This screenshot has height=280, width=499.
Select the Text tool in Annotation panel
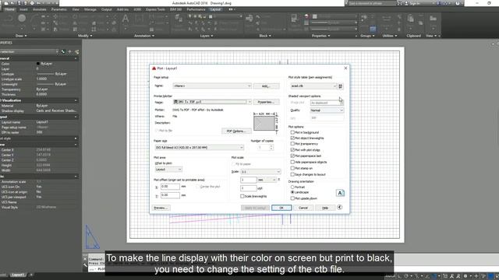coord(126,19)
